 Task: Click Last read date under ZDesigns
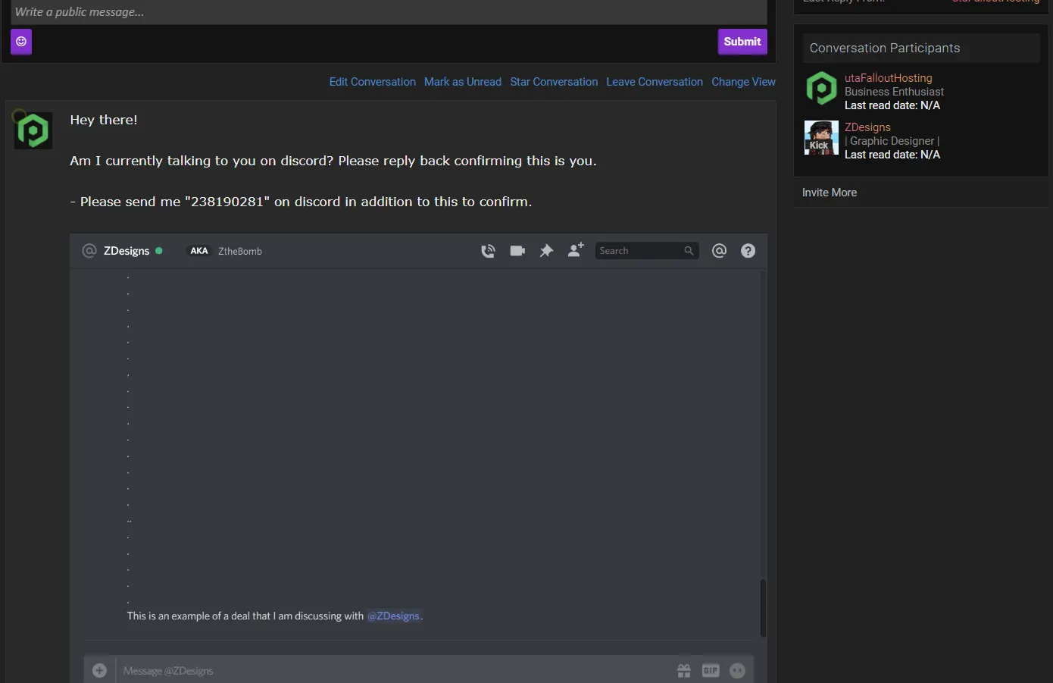point(892,155)
